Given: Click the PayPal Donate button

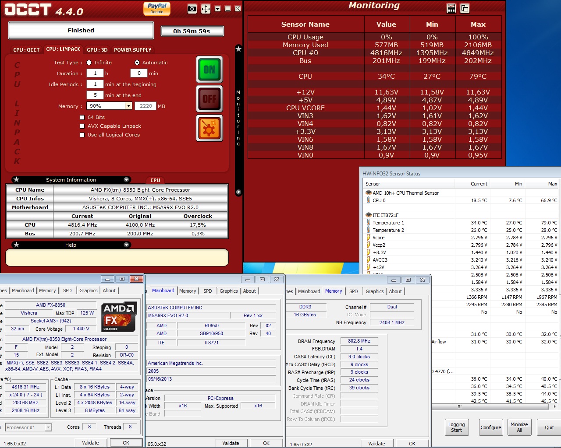Looking at the screenshot, I should (156, 8).
